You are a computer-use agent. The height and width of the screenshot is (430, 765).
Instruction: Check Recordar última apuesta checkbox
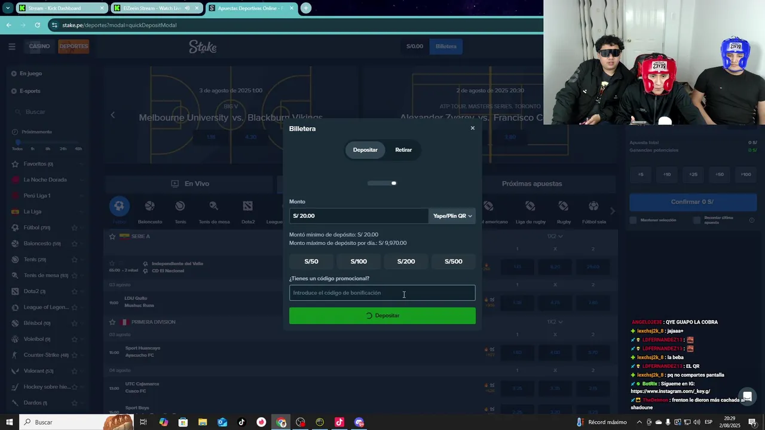tap(697, 220)
